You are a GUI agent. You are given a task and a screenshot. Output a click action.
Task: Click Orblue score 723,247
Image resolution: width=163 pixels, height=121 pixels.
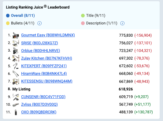(x=126, y=51)
